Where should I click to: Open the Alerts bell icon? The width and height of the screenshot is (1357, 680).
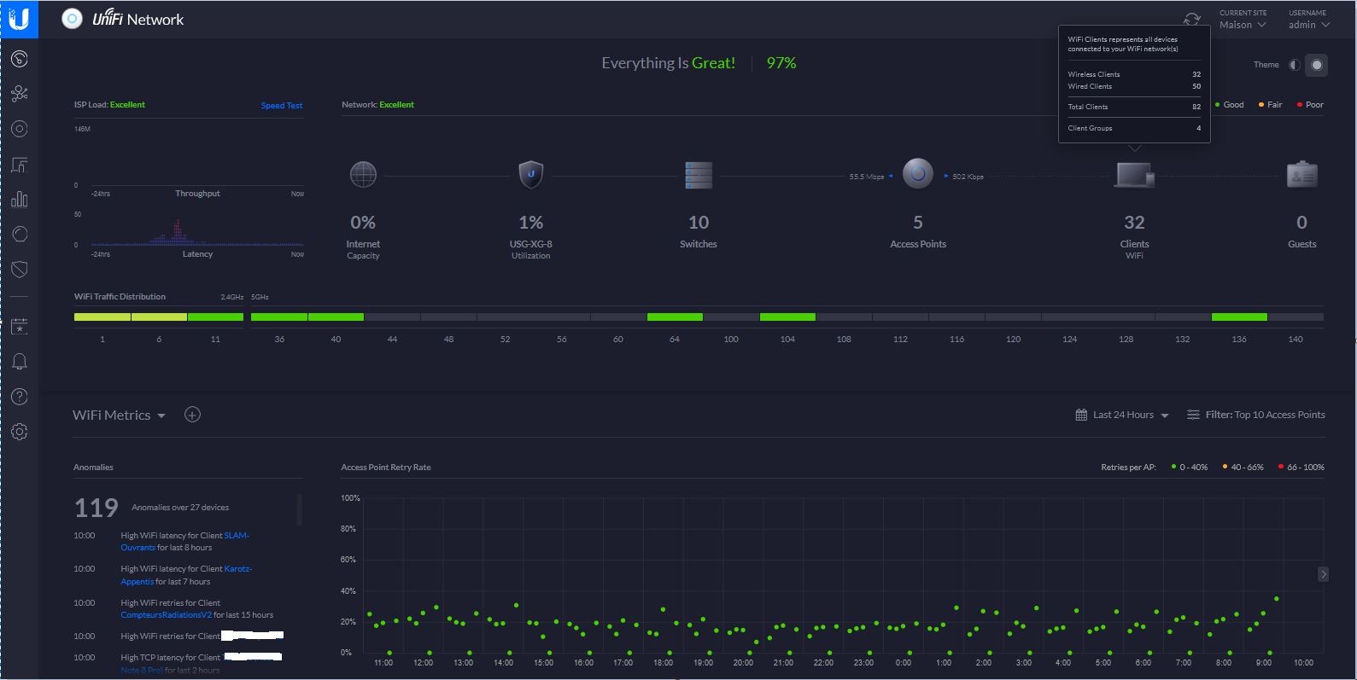[x=19, y=362]
